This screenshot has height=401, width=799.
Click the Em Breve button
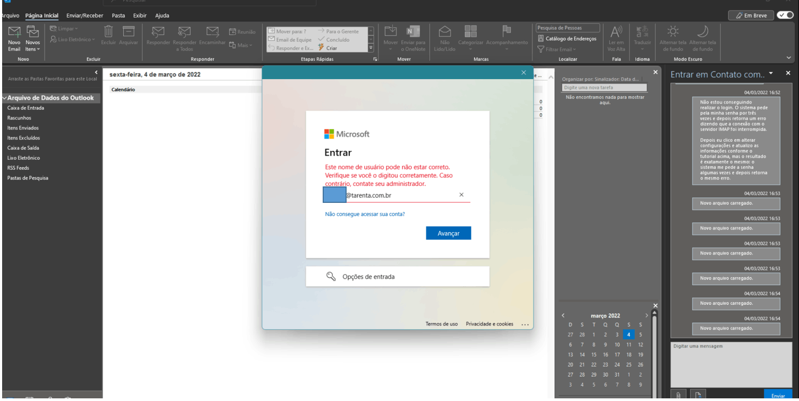tap(752, 15)
